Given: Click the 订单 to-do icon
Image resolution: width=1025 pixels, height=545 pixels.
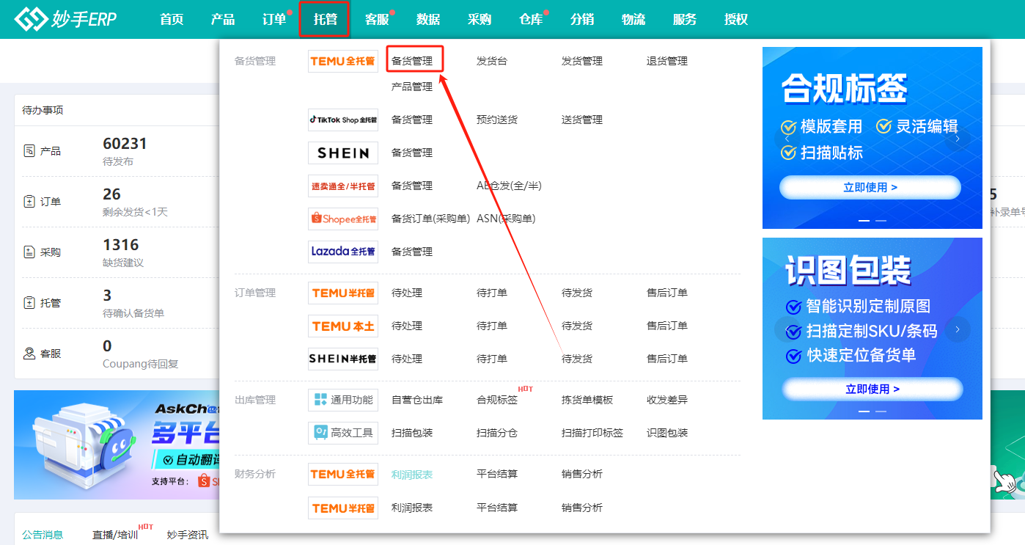Looking at the screenshot, I should [x=29, y=202].
